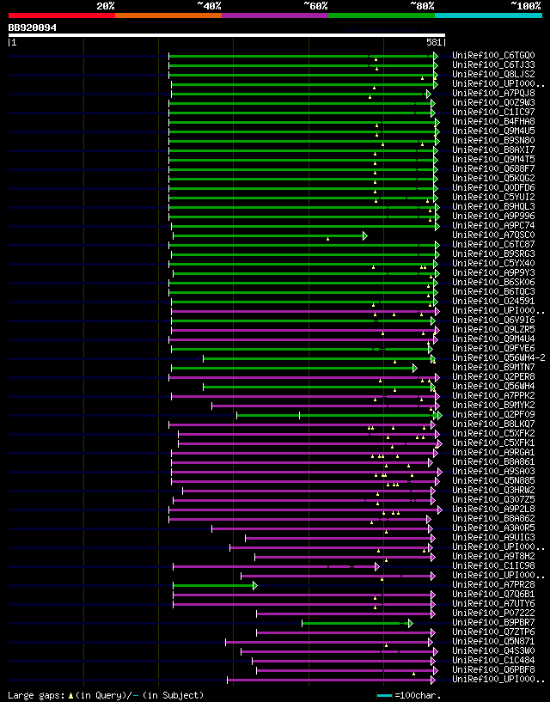Click hit label UniRef100_Q9LZR5
550x702 pixels.
(493, 329)
